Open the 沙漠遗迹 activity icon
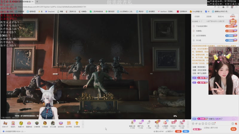This screenshot has height=134, width=239. (45, 124)
